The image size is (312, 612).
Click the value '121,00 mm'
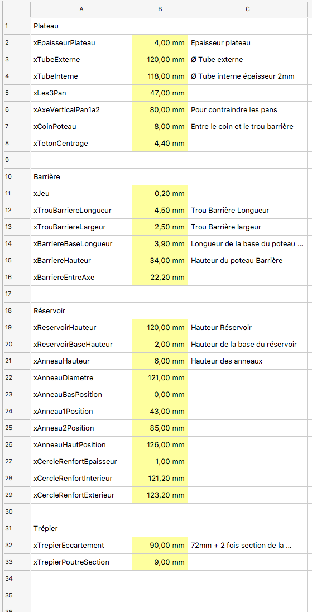click(160, 378)
